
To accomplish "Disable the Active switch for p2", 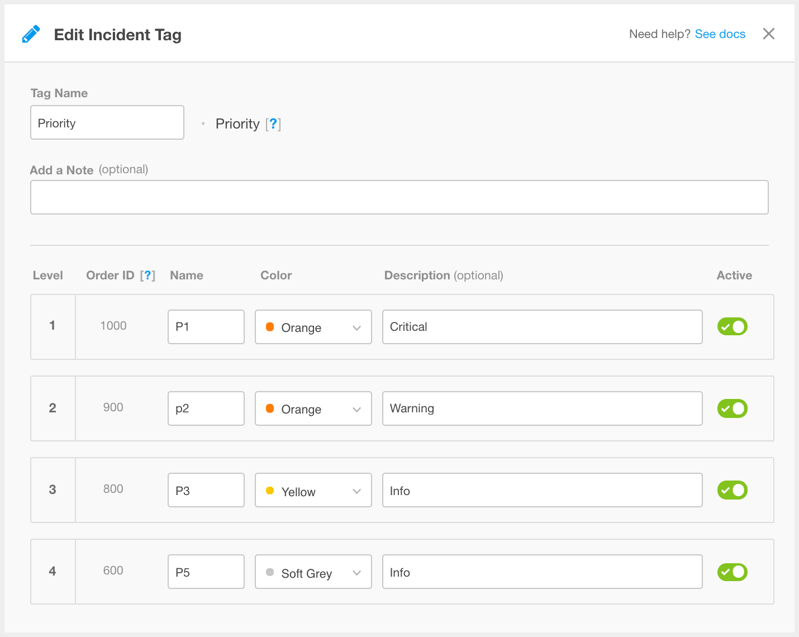I will pyautogui.click(x=732, y=408).
